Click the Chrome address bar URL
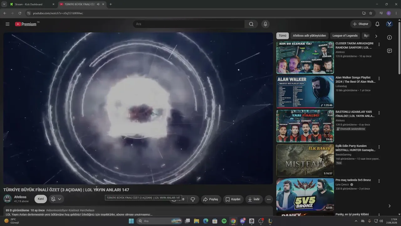Viewport: 401px width, 226px height. coord(58,13)
